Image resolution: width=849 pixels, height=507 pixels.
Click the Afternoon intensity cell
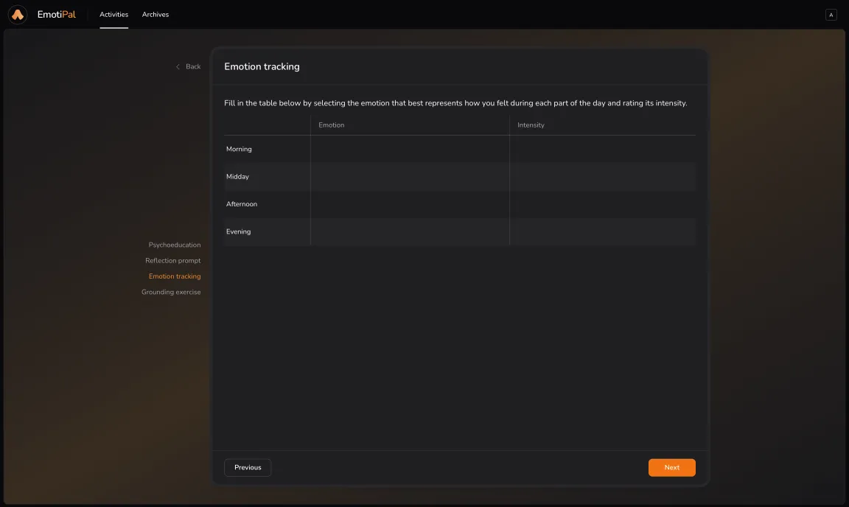603,204
